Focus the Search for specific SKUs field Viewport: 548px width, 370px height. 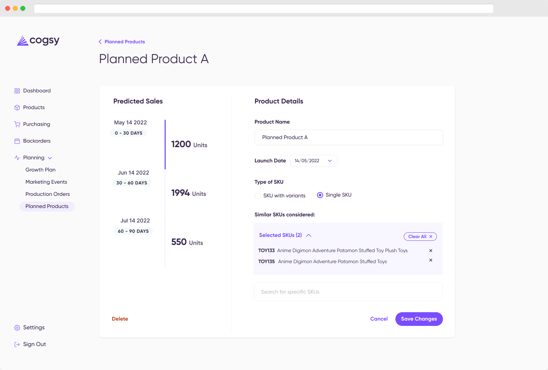pos(348,292)
